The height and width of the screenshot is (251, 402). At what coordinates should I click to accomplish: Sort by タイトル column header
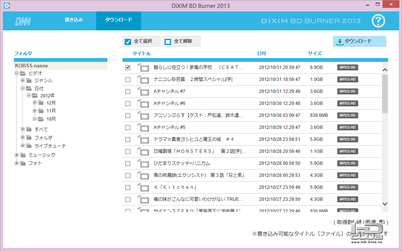(x=141, y=53)
